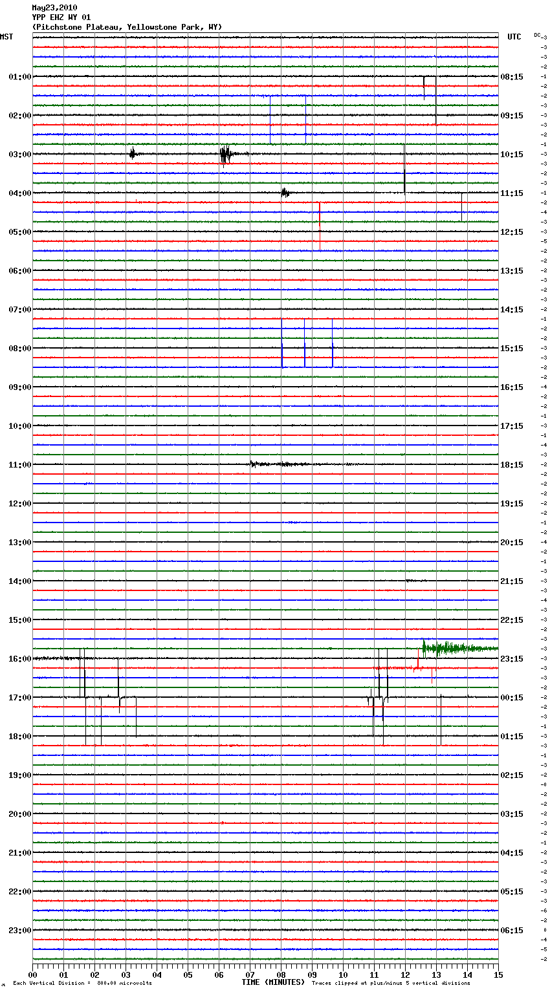Click the 00:15 UTC time label
The height and width of the screenshot is (992, 550).
click(x=512, y=698)
